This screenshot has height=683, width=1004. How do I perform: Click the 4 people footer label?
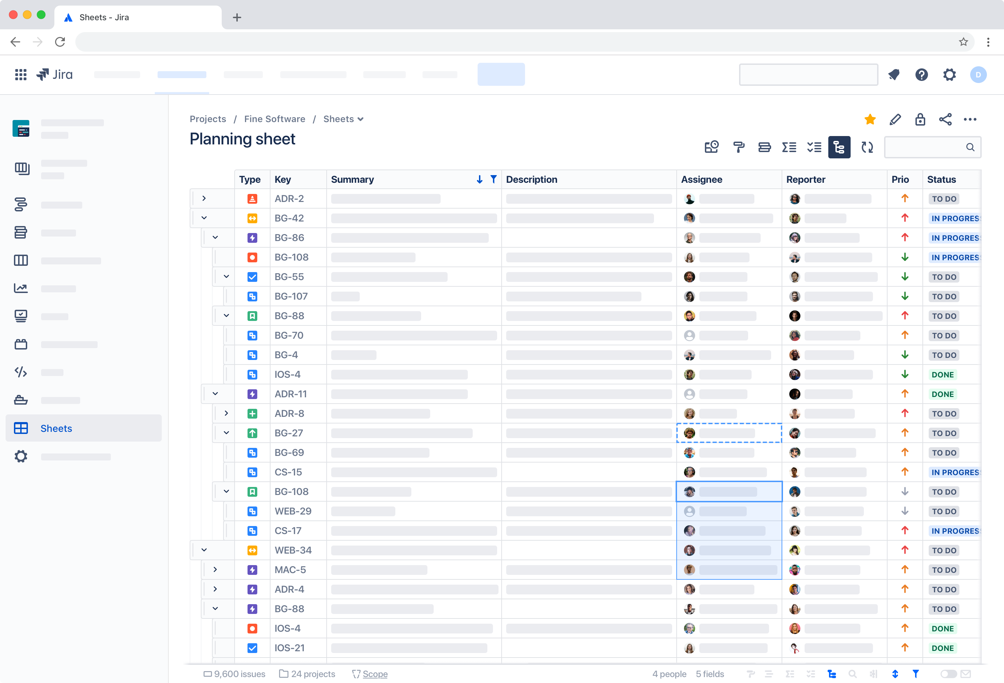669,674
